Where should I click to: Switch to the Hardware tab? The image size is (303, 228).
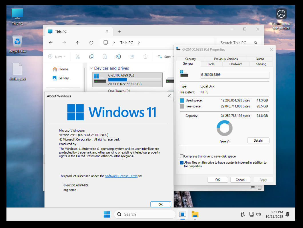(236, 64)
